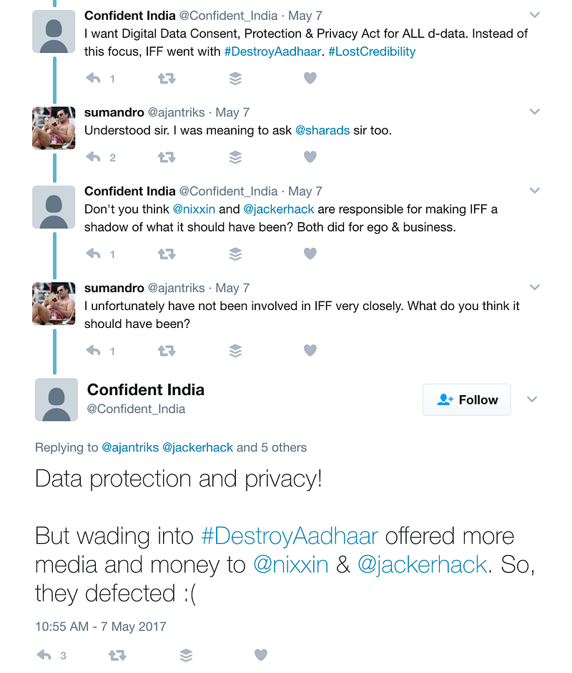
Task: Retweet sumandro's 'not been involved in IFF' tweet
Action: [x=167, y=350]
